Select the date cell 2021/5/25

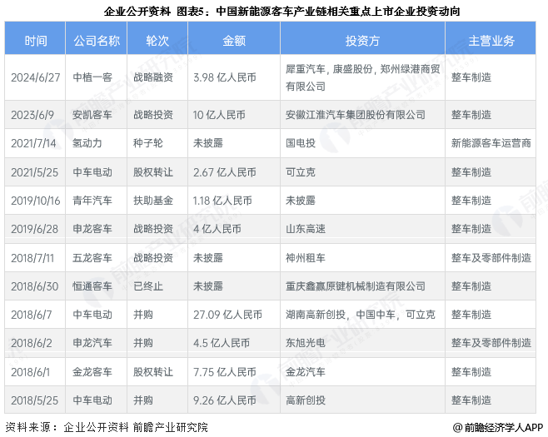pyautogui.click(x=34, y=172)
